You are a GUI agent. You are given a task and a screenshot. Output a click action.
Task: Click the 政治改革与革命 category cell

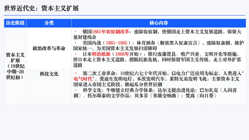(x=49, y=48)
